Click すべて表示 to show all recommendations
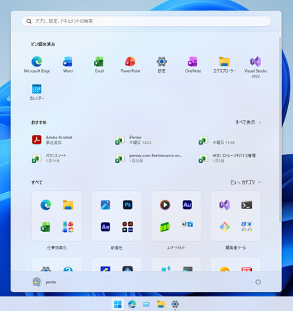The image size is (293, 311). point(248,122)
